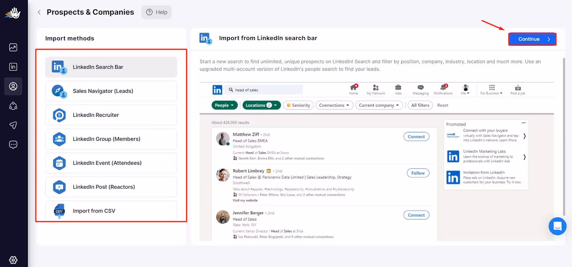
Task: Click the LinkedIn Event calendar icon
Action: (x=59, y=163)
